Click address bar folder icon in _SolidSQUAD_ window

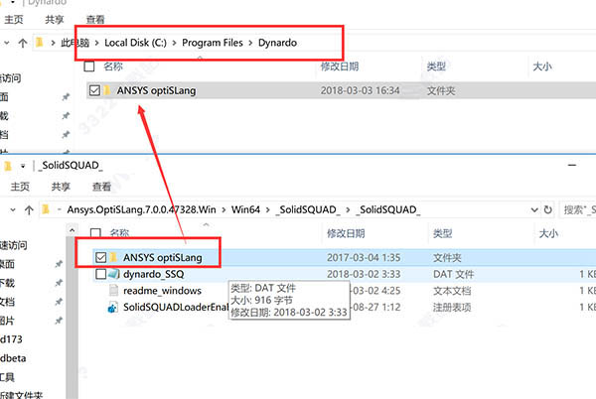tap(46, 209)
